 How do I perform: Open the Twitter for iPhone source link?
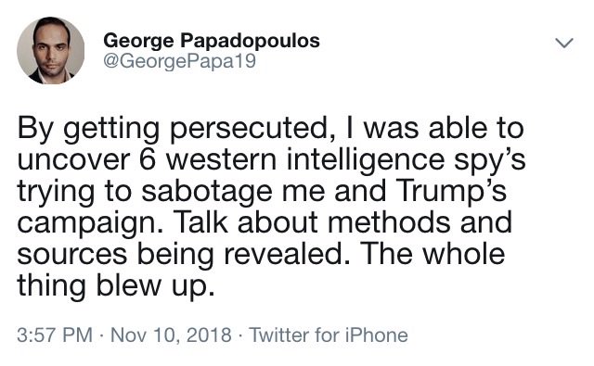coord(329,335)
